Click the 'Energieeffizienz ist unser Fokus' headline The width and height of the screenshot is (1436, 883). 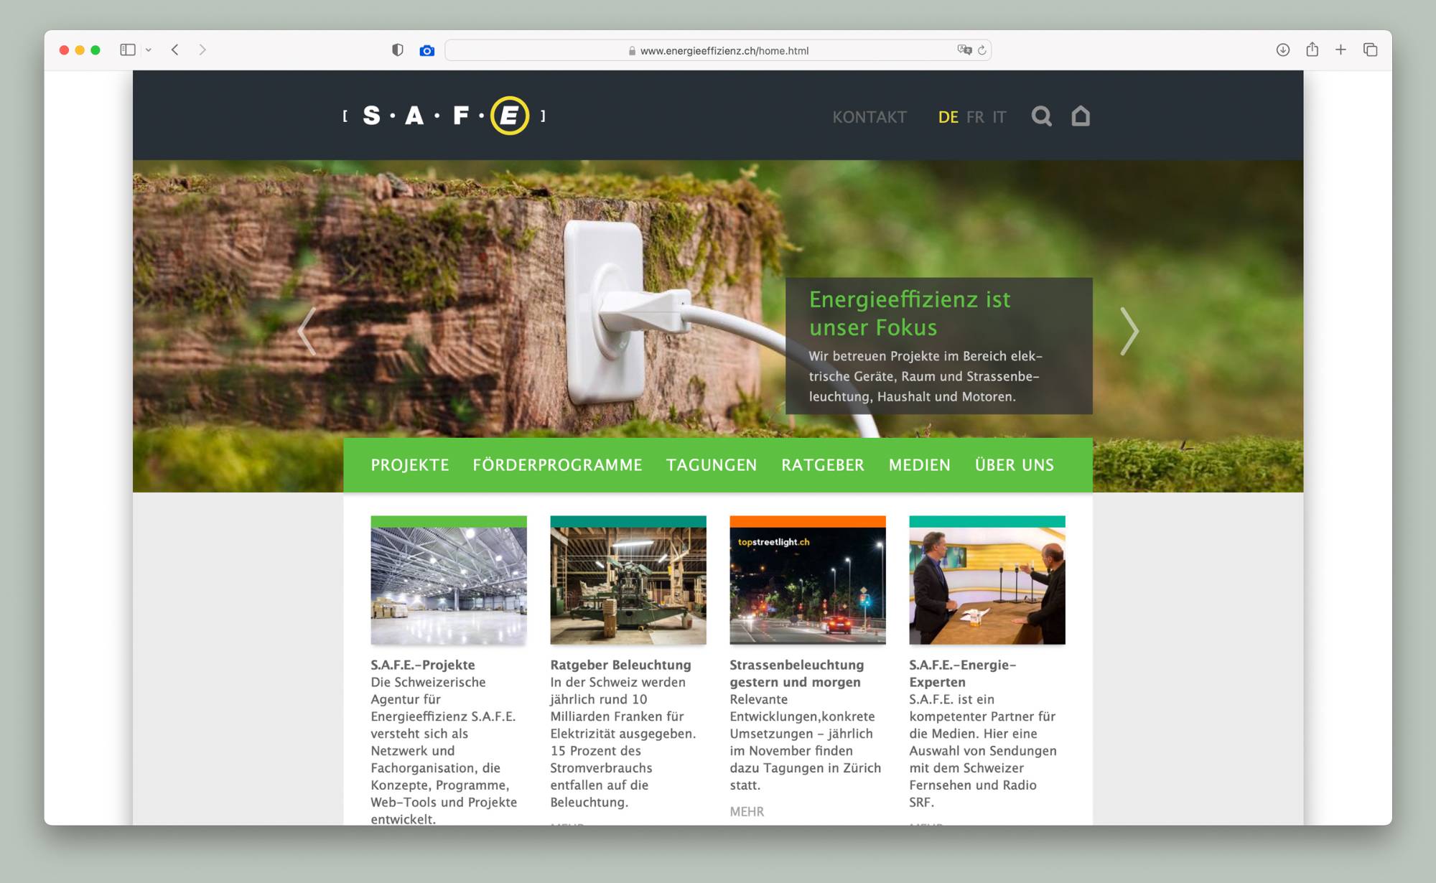point(910,313)
